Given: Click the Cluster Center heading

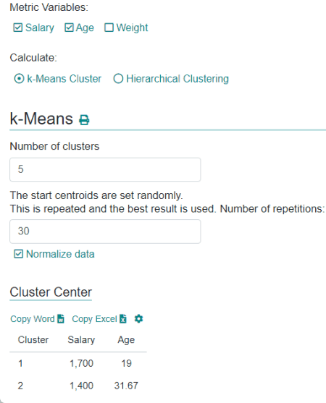Looking at the screenshot, I should (x=51, y=292).
